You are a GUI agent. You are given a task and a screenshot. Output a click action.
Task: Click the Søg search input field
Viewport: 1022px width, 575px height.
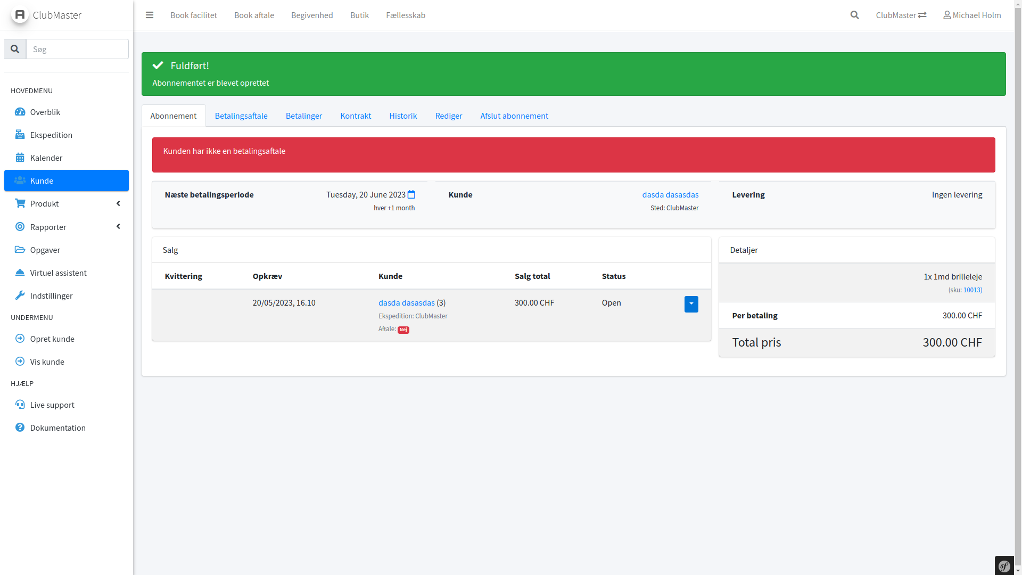(x=77, y=49)
